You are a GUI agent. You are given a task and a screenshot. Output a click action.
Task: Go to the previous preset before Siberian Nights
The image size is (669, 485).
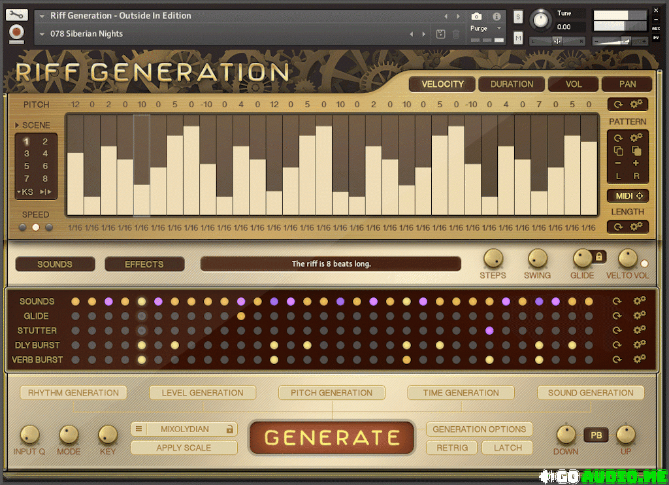click(x=412, y=34)
